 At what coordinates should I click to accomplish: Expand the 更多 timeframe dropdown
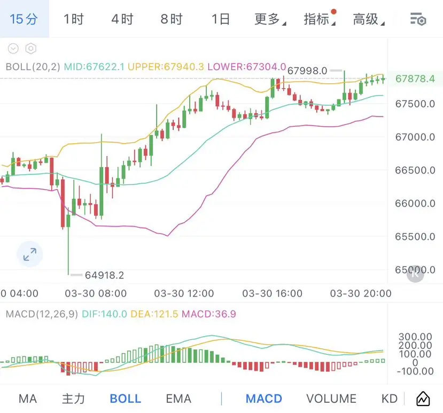(269, 20)
